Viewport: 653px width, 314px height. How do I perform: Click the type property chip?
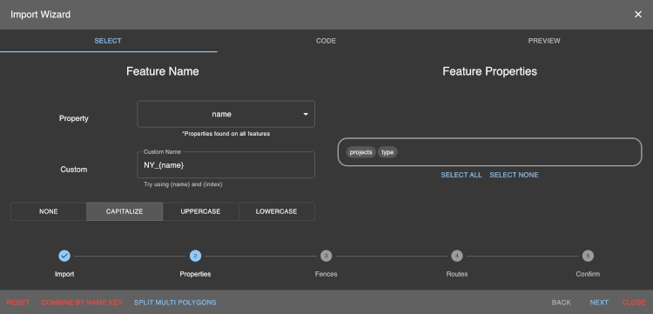click(387, 152)
